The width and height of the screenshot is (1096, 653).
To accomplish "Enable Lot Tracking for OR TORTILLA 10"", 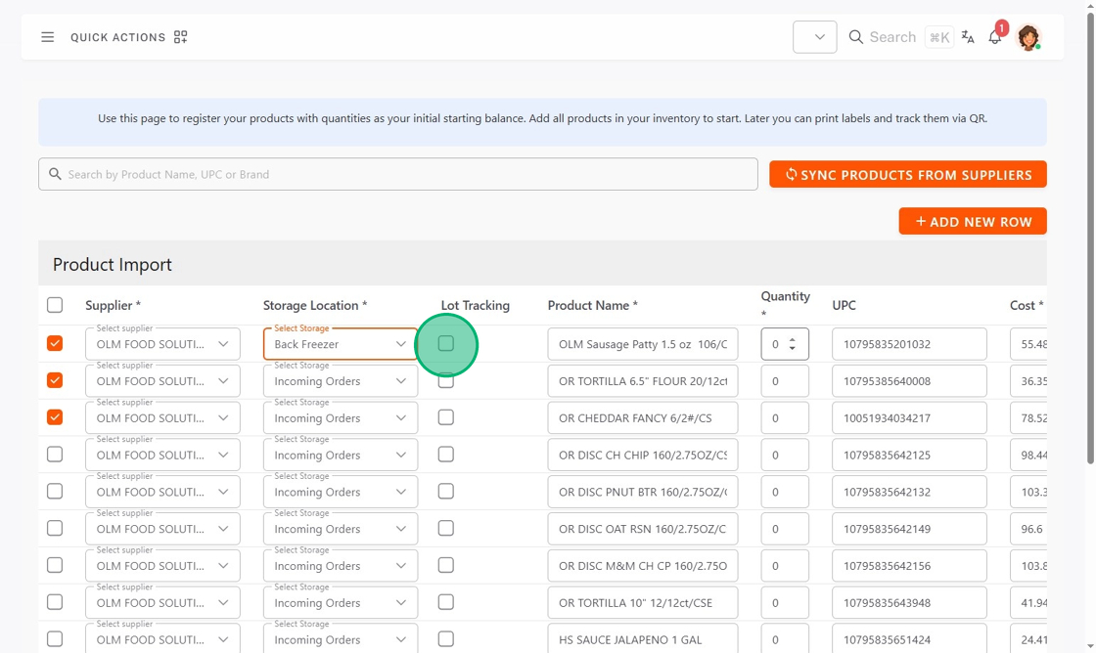I will pos(446,603).
